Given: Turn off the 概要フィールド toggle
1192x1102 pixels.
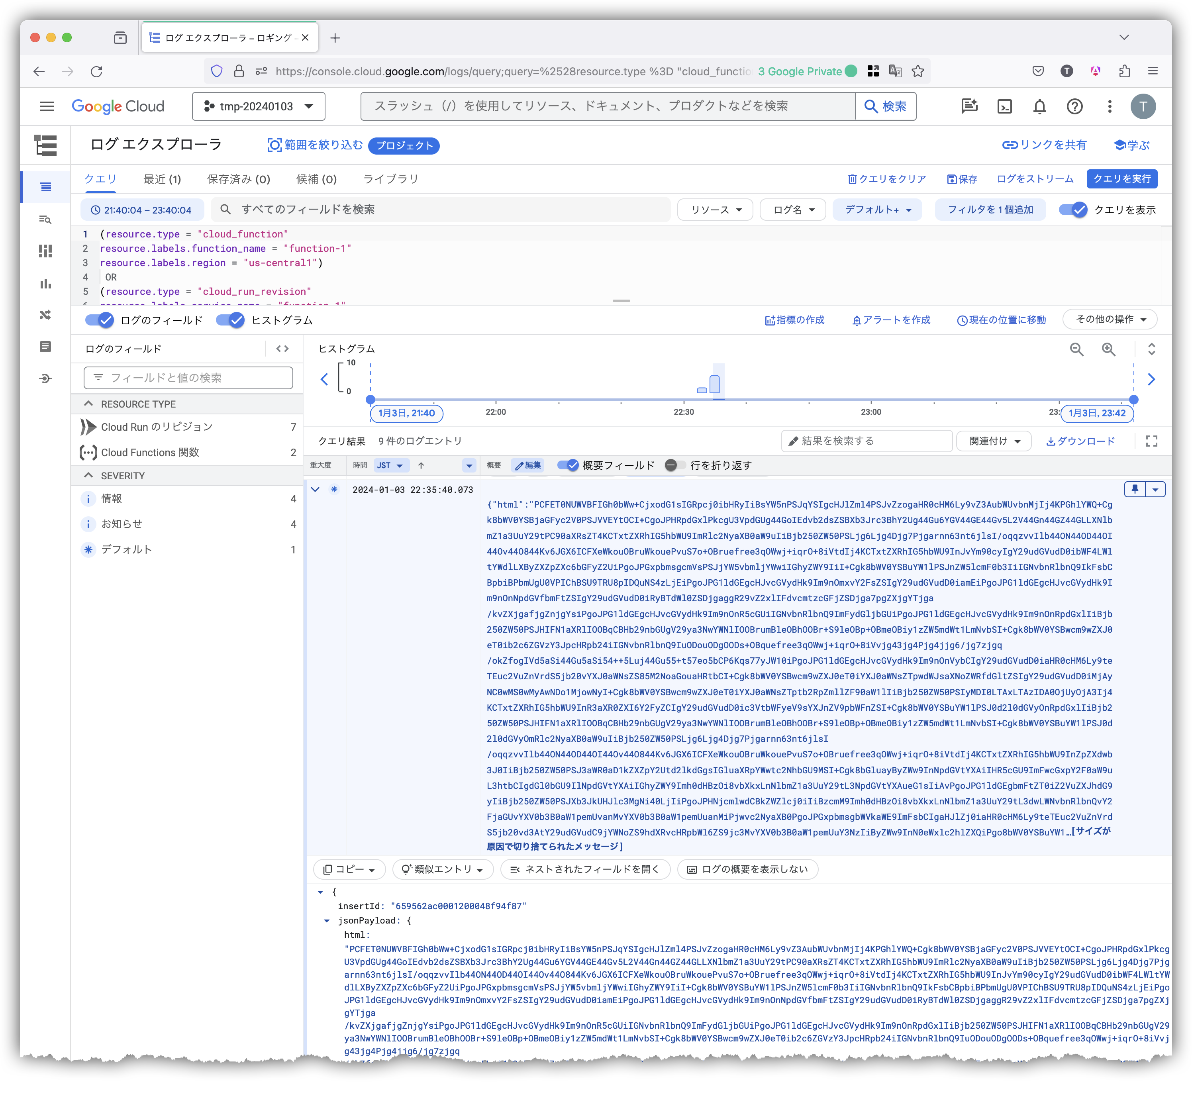Looking at the screenshot, I should pyautogui.click(x=567, y=466).
